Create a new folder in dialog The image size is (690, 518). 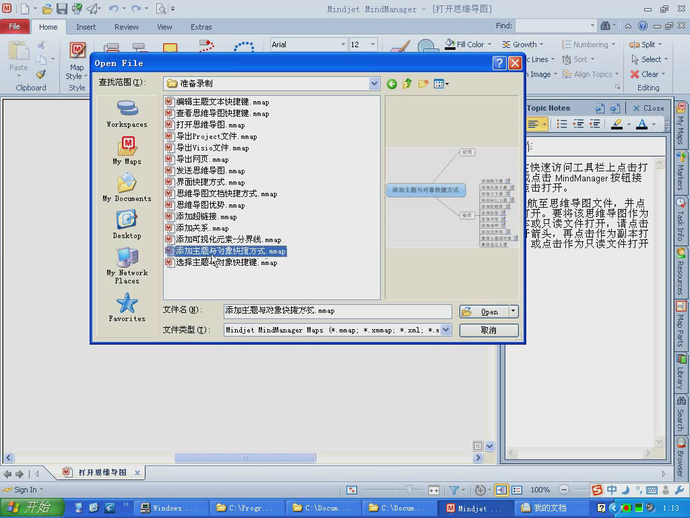423,84
